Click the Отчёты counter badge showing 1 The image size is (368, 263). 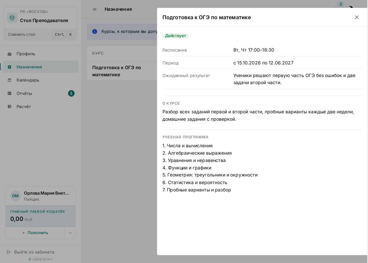coord(71,93)
